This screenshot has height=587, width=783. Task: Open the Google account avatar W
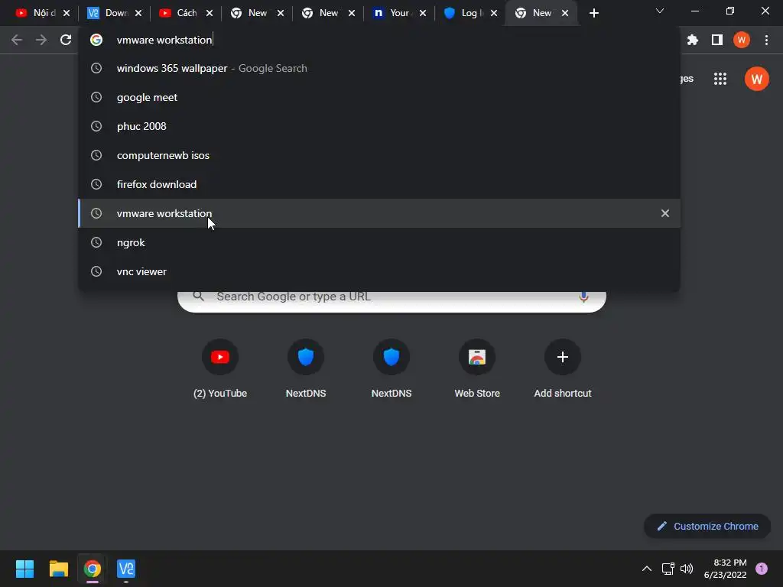pyautogui.click(x=756, y=79)
